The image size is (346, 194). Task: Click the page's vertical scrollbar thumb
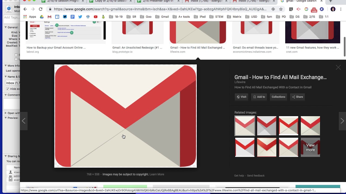pos(345,47)
